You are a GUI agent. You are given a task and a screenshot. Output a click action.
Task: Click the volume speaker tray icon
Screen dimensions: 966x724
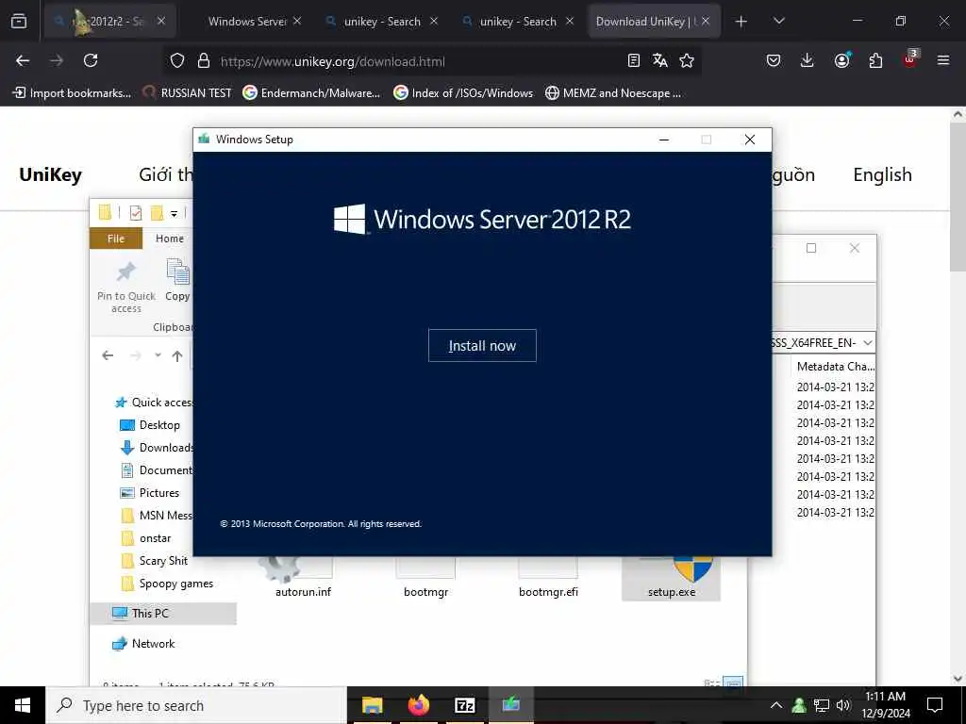pos(843,705)
